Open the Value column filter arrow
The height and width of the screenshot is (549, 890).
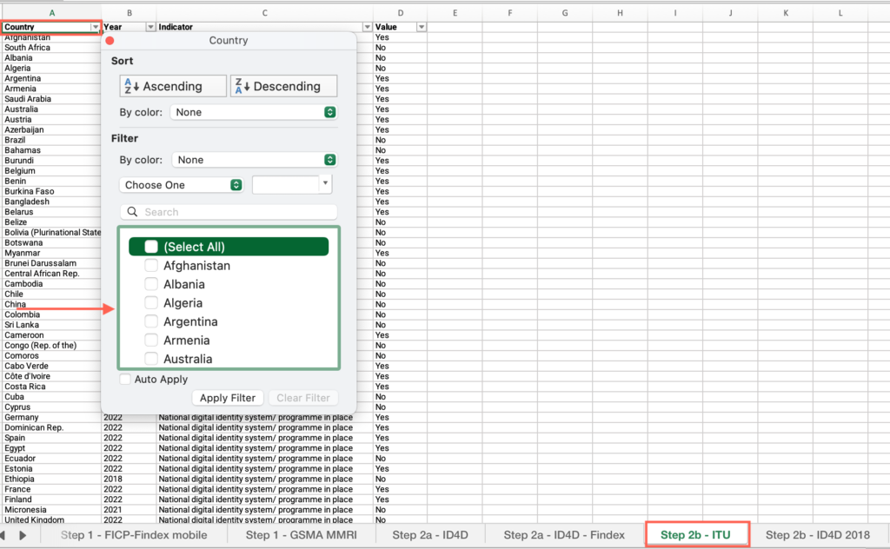click(x=422, y=27)
